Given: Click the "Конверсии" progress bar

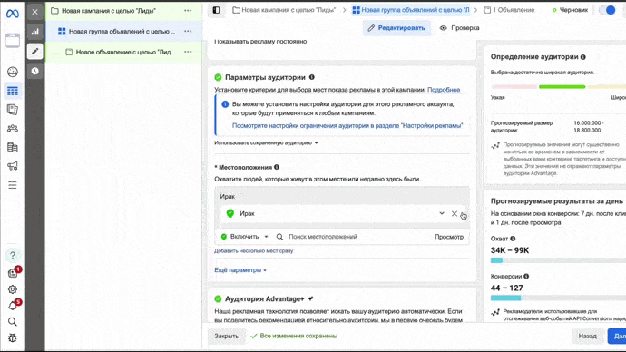Looking at the screenshot, I should point(558,298).
